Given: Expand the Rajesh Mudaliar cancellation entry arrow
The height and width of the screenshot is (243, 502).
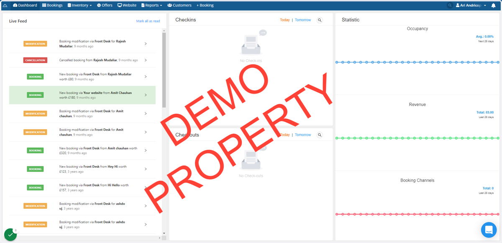Looking at the screenshot, I should coord(146,60).
